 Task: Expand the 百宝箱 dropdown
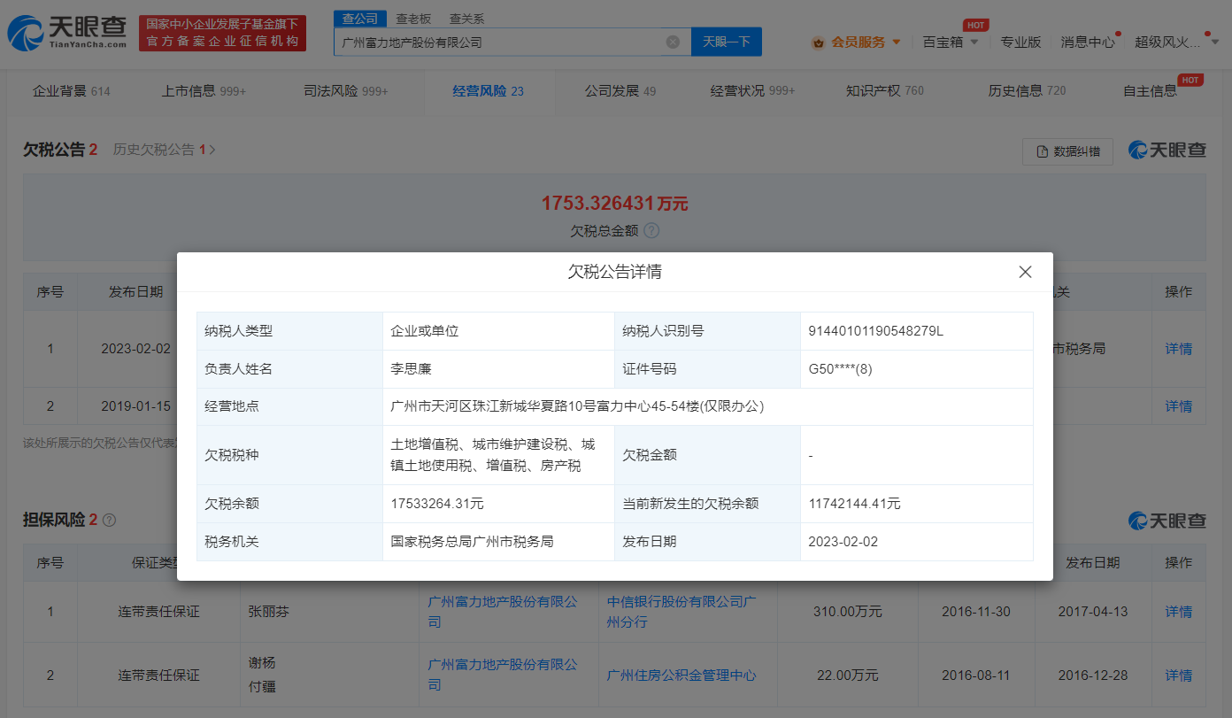[951, 42]
